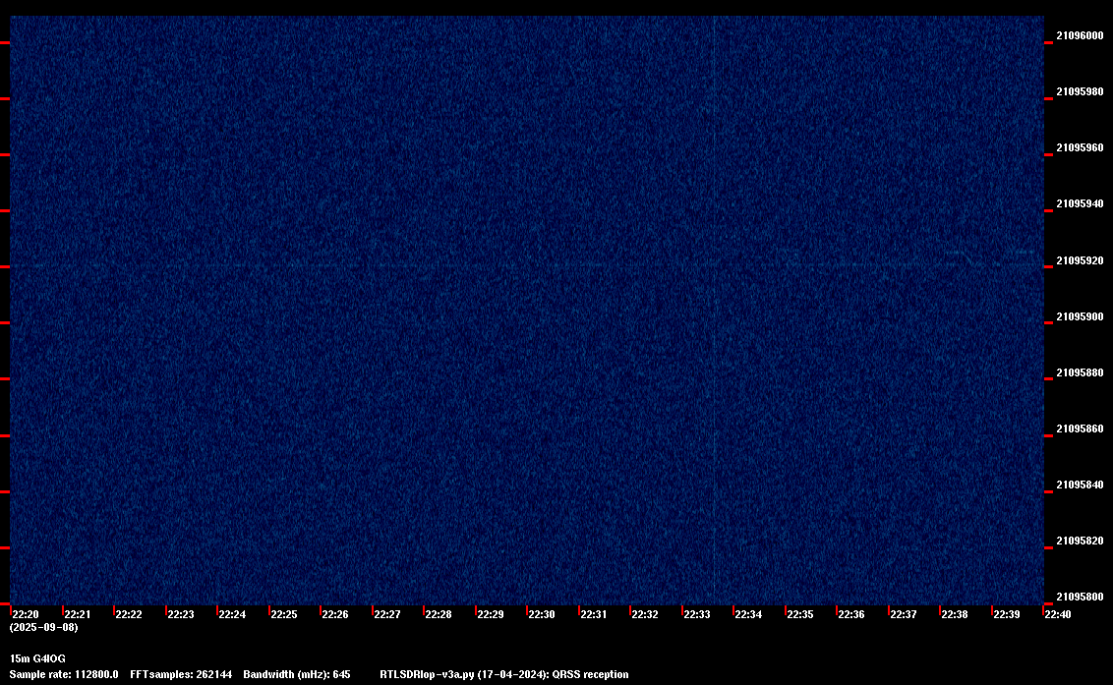1113x685 pixels.
Task: Click the 22:35 time axis label
Action: tap(800, 614)
